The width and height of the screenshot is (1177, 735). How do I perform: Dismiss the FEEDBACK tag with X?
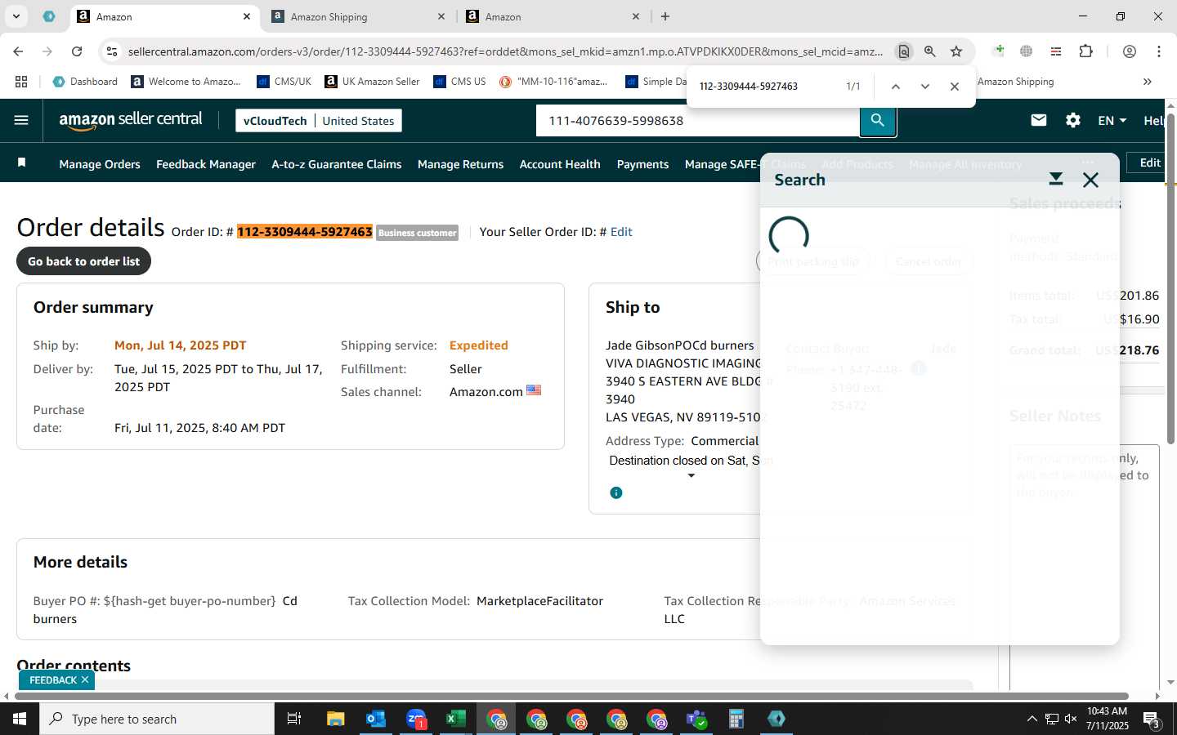85,679
